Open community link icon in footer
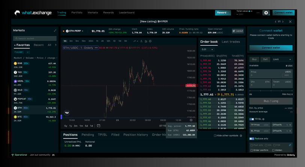Screen dimensions: 305x167 (53, 155)
